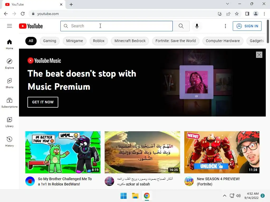Viewport: 270px width, 202px height.
Task: Open 'azkar al sabah' video title
Action: tap(145, 181)
